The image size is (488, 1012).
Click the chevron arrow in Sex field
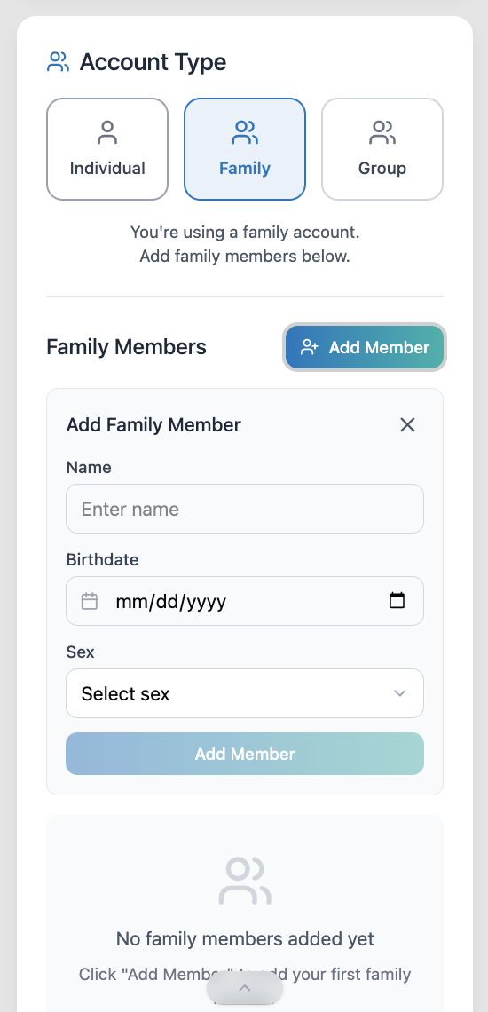click(400, 693)
